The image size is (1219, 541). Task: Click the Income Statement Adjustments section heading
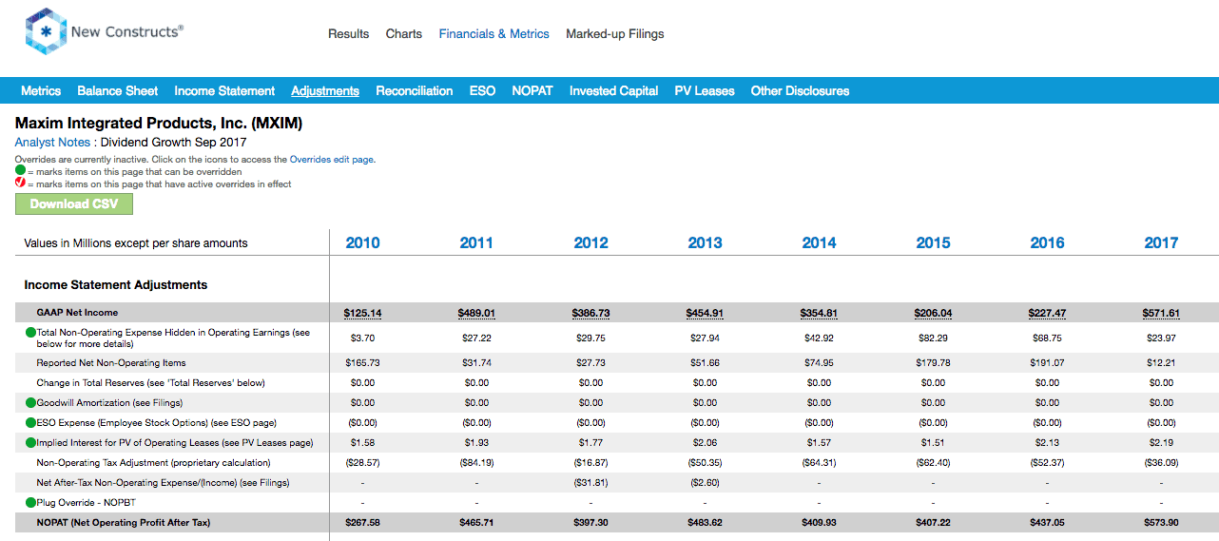(116, 285)
